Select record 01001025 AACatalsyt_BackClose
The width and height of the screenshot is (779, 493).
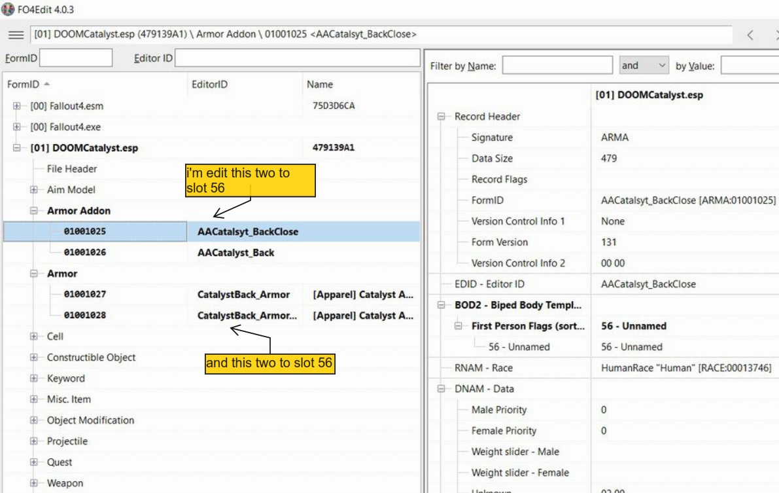point(212,231)
